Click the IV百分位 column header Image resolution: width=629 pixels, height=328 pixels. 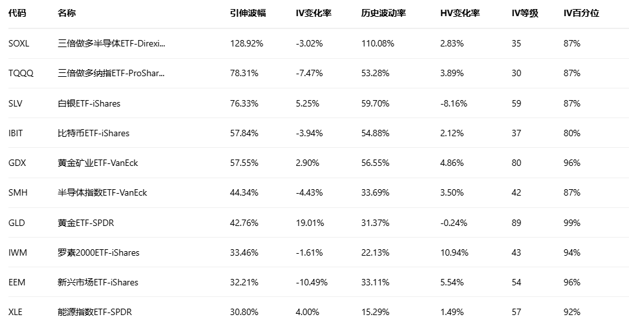[x=581, y=13]
